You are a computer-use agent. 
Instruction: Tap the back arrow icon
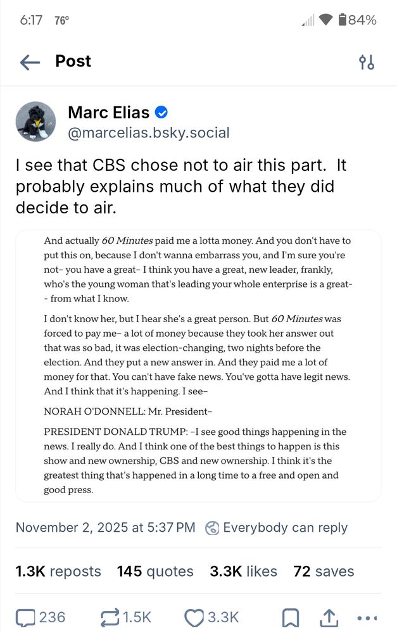[30, 61]
